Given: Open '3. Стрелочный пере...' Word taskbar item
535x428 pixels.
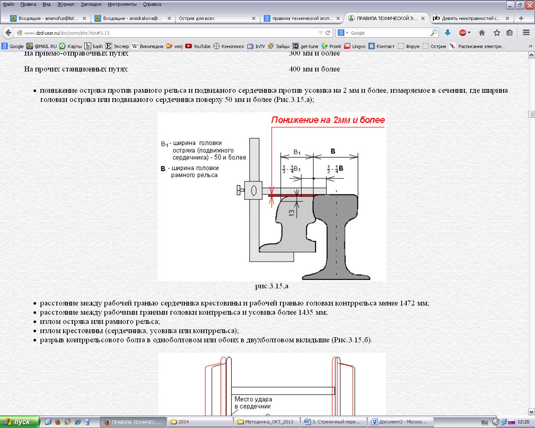Looking at the screenshot, I should tap(334, 422).
